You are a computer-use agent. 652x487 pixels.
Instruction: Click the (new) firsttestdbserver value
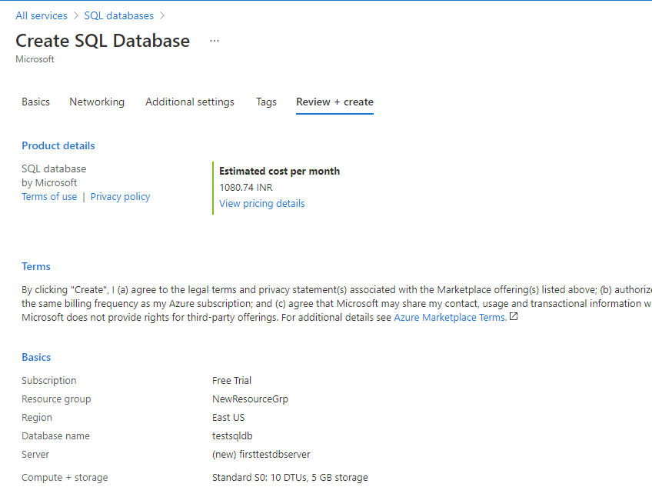[x=261, y=455]
